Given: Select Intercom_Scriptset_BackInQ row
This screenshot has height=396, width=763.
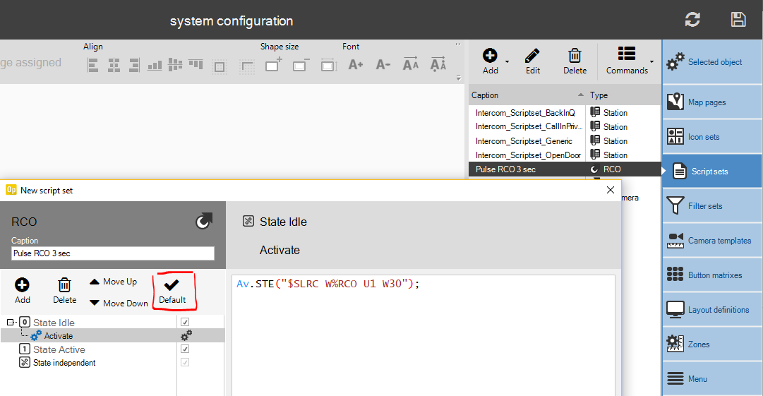Looking at the screenshot, I should click(x=565, y=112).
